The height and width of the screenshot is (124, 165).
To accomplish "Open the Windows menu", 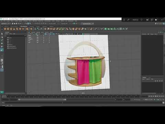I will [25, 21].
